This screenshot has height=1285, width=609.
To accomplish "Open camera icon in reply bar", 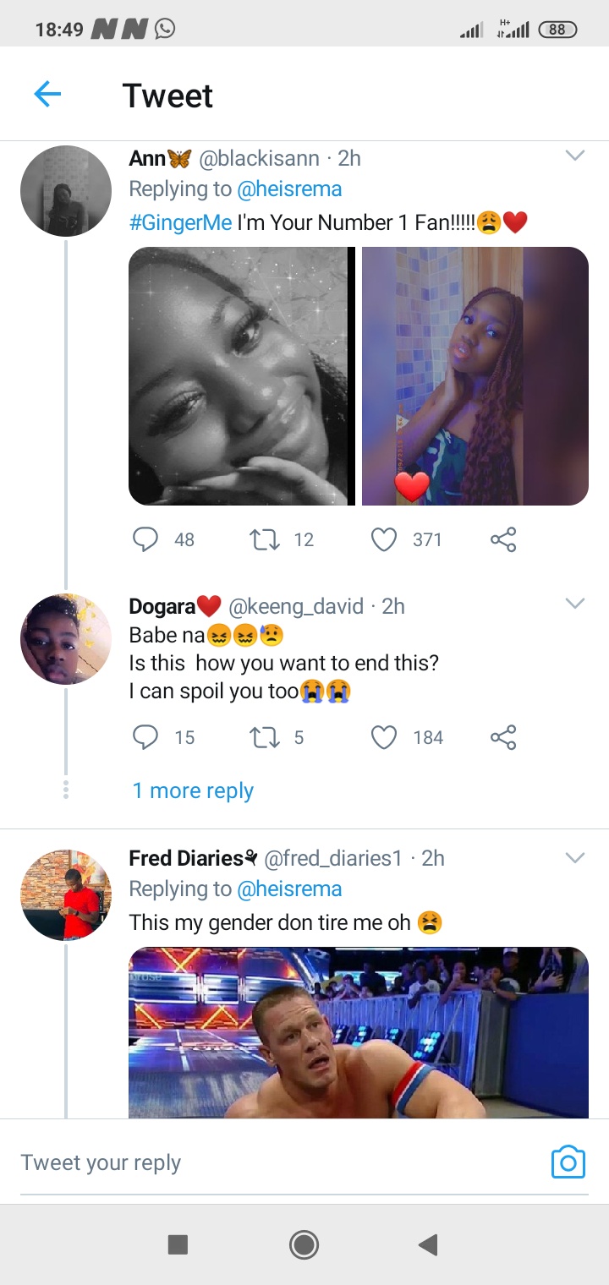I will point(568,1162).
